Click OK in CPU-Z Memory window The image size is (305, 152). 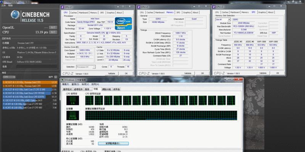pyautogui.click(x=202, y=73)
